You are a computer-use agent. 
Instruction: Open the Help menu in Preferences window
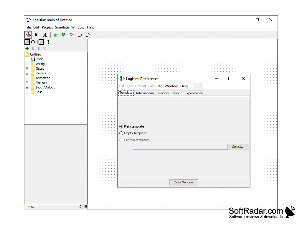coord(184,86)
